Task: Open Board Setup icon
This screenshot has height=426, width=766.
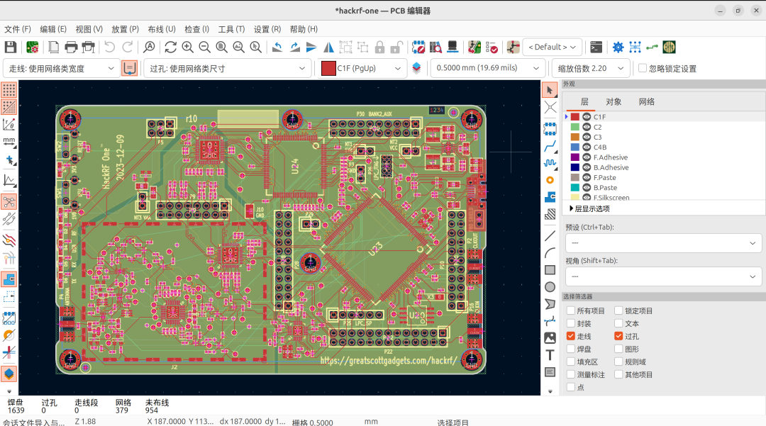Action: pyautogui.click(x=32, y=47)
